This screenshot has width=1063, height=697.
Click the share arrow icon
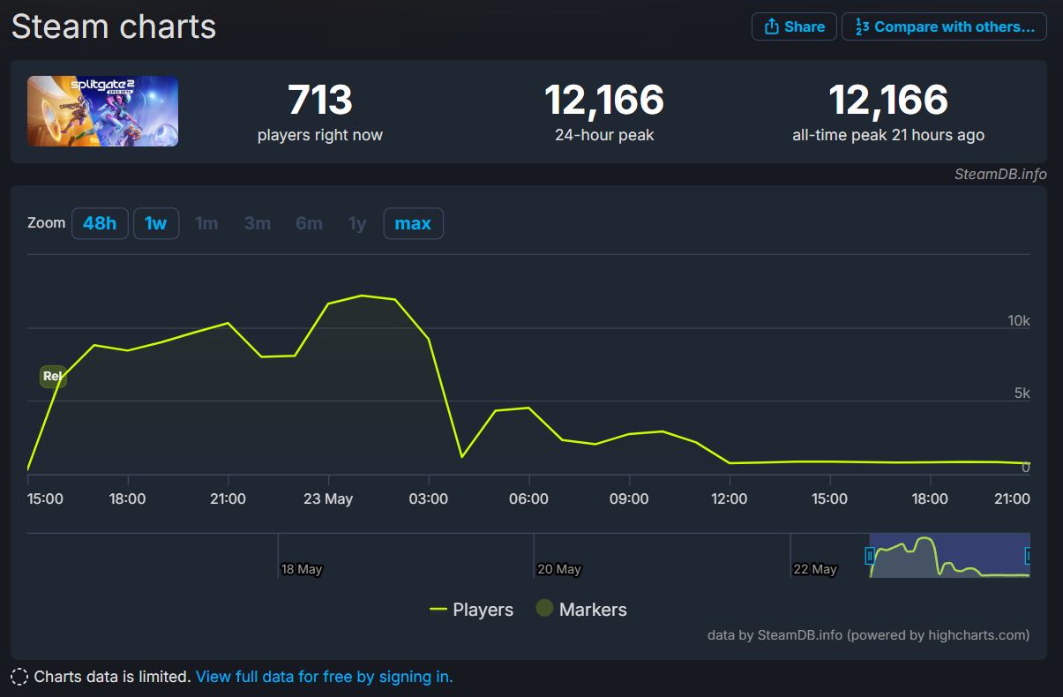click(771, 26)
